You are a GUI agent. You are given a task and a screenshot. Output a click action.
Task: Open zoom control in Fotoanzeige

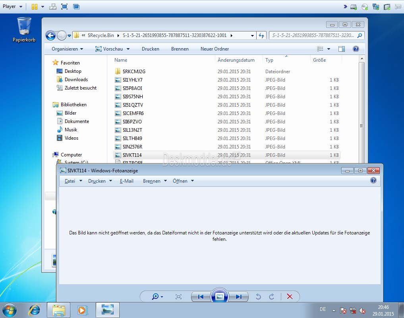pos(157,297)
